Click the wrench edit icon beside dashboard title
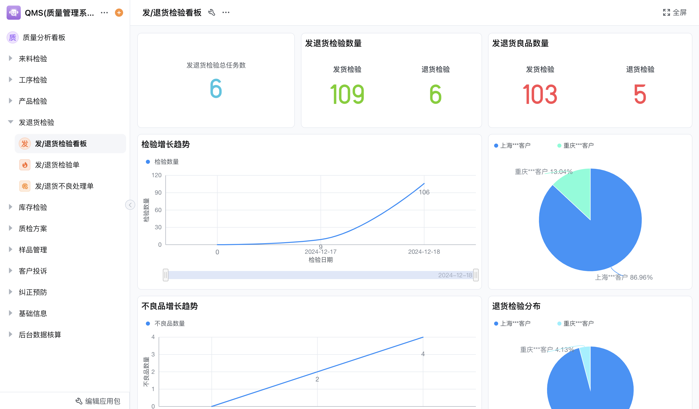This screenshot has width=699, height=409. point(212,12)
